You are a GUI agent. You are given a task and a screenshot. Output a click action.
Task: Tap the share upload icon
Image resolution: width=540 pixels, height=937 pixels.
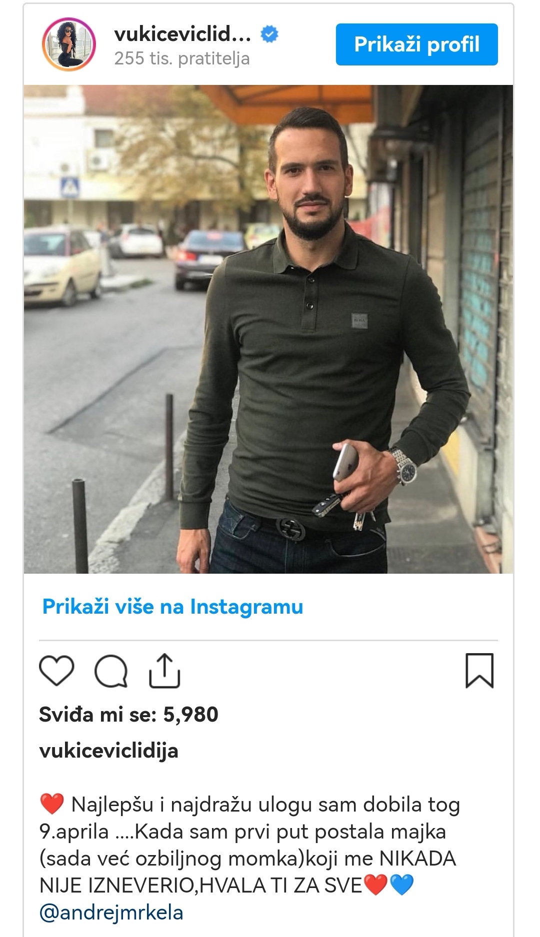point(164,671)
